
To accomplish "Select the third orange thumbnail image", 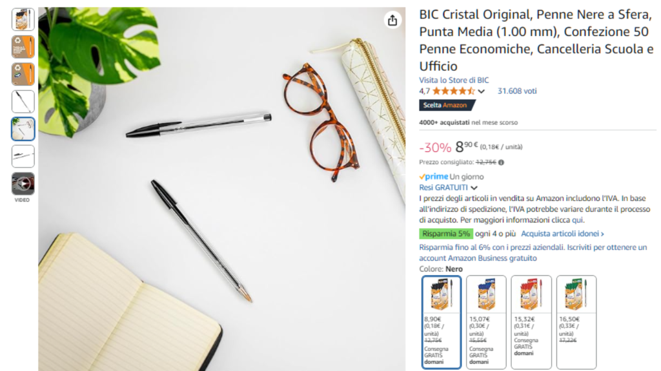I will tap(23, 74).
